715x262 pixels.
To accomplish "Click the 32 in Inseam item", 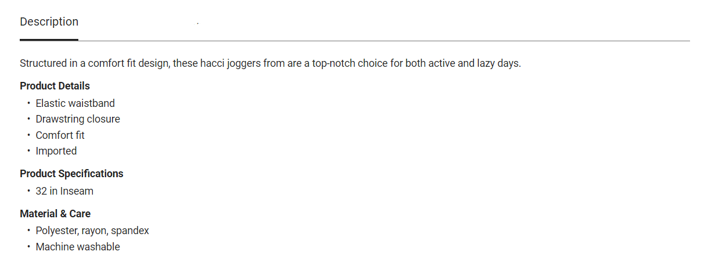I will coord(64,191).
